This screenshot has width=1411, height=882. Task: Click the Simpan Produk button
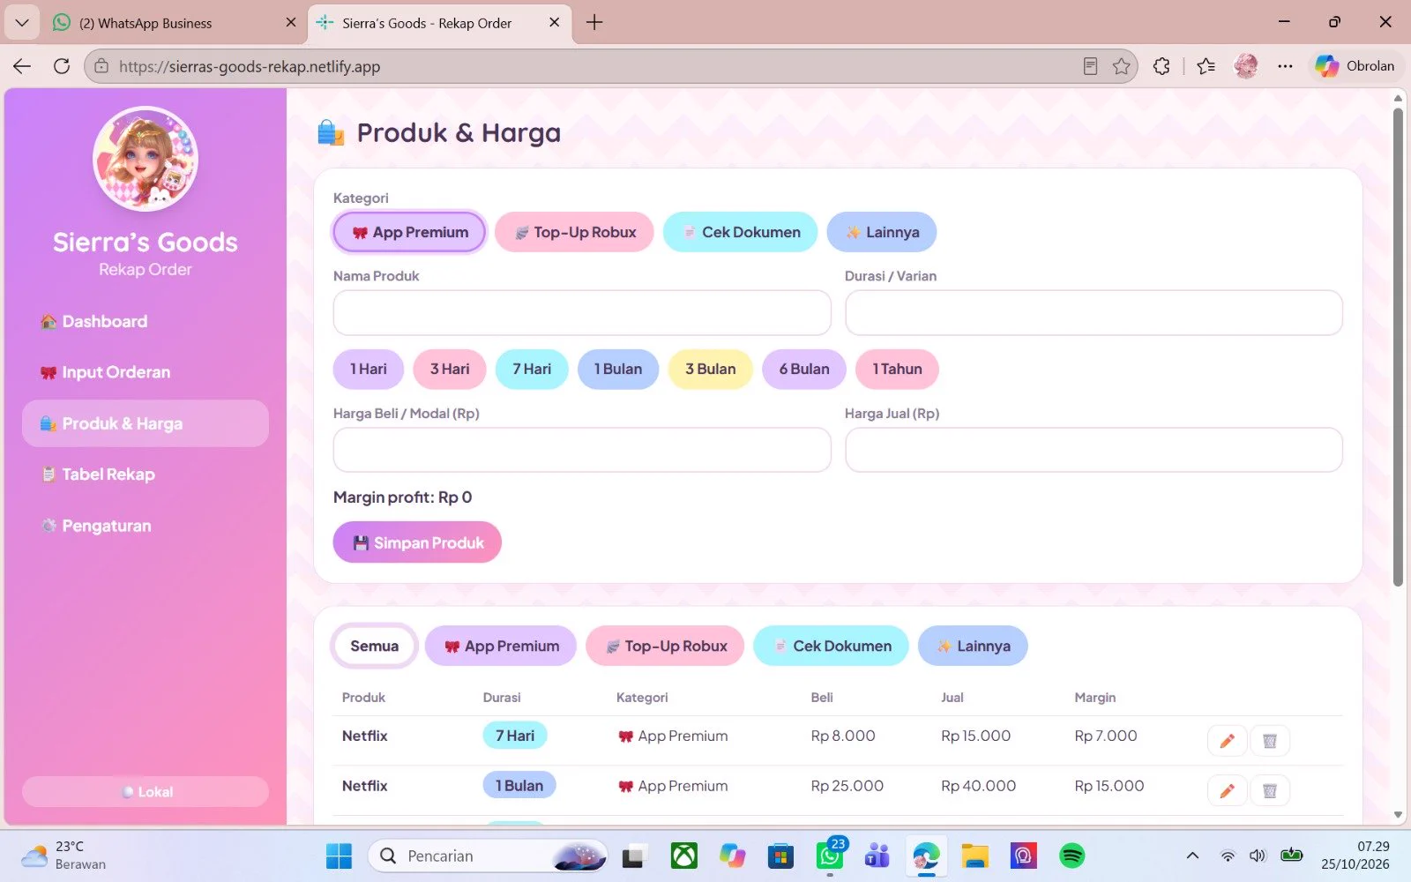click(417, 542)
